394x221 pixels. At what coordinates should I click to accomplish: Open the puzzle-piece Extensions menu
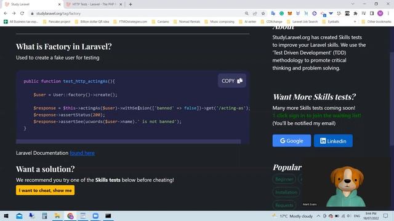355,14
